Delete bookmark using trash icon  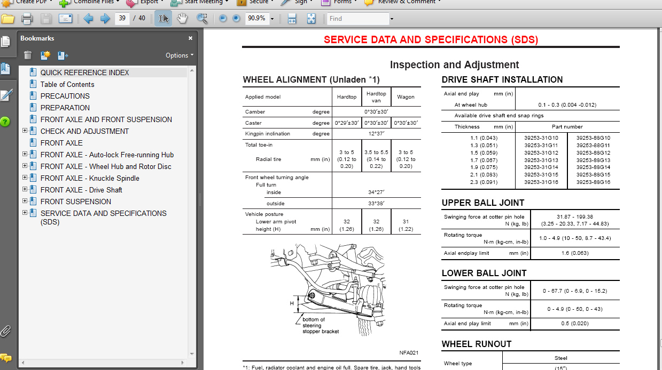point(28,55)
